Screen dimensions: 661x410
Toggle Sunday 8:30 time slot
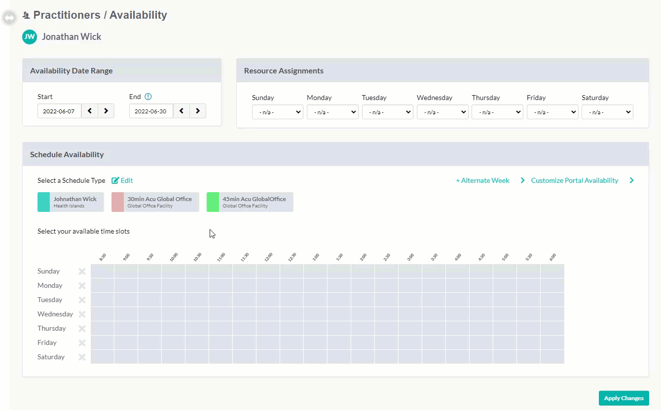tap(103, 271)
